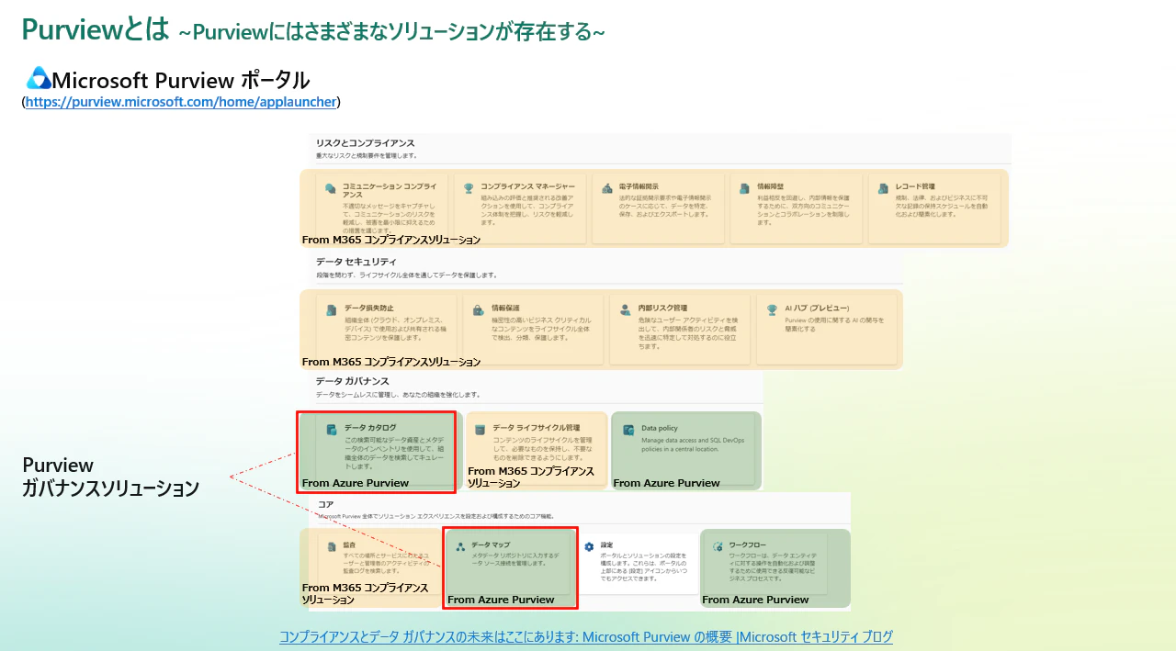
Task: Click the Audit (監査) card icon
Action: 333,546
